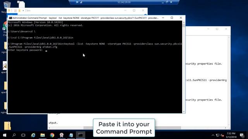Restore down the remote desktop session

(x=167, y=2)
